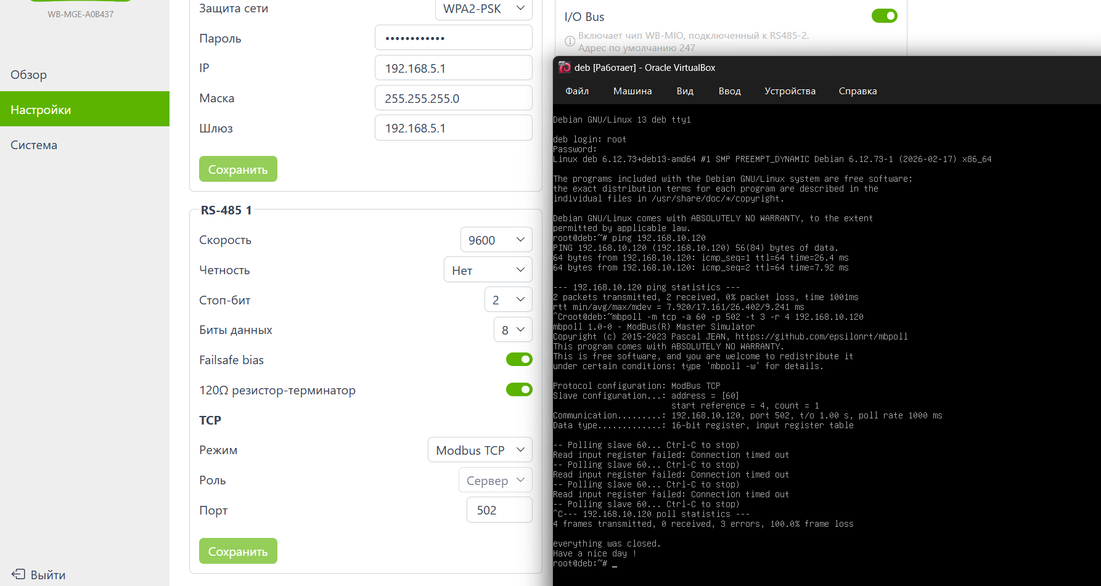Click the Шлюз field 192.168.5.1
The width and height of the screenshot is (1101, 586).
click(x=454, y=128)
